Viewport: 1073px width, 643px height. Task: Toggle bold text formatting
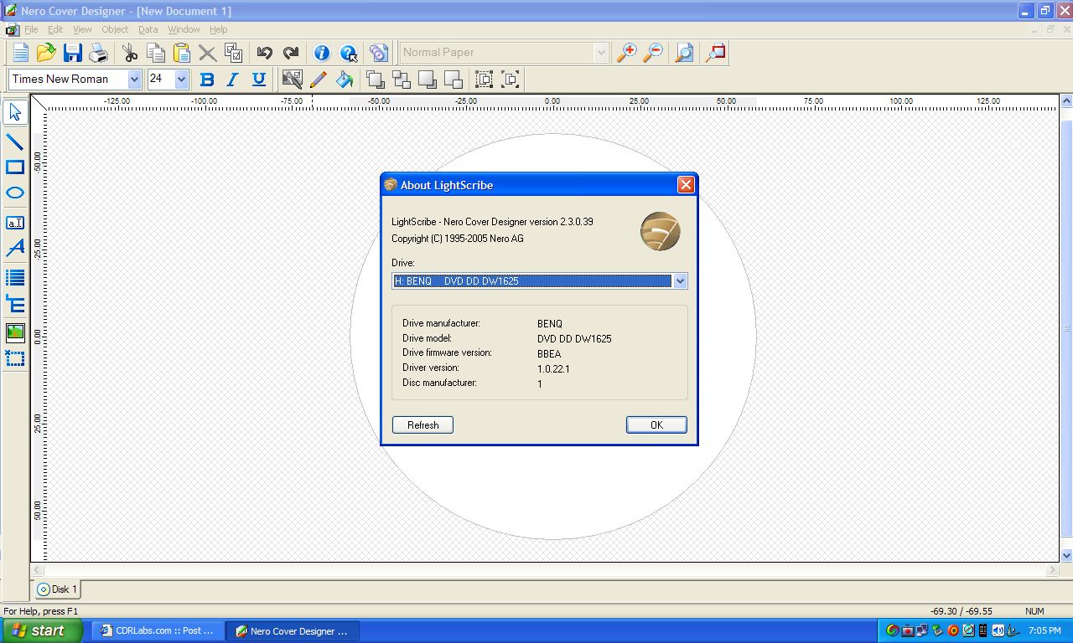207,80
